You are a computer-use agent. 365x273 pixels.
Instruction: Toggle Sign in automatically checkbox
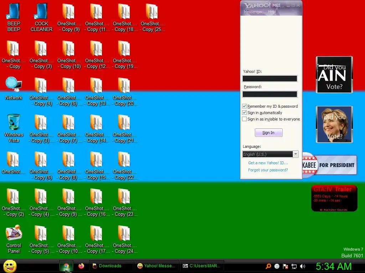244,113
